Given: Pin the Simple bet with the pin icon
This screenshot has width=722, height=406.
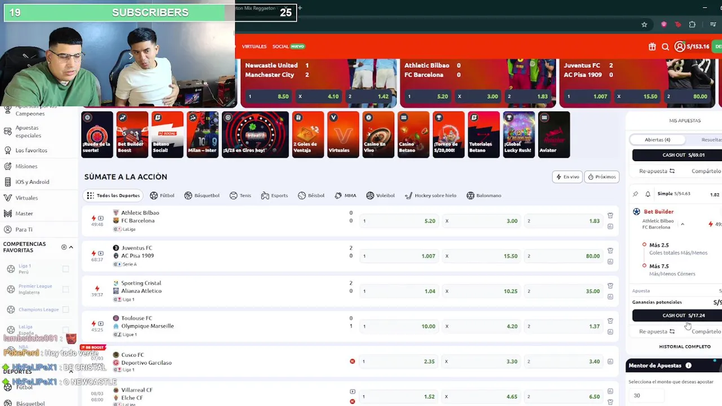Looking at the screenshot, I should (x=636, y=194).
